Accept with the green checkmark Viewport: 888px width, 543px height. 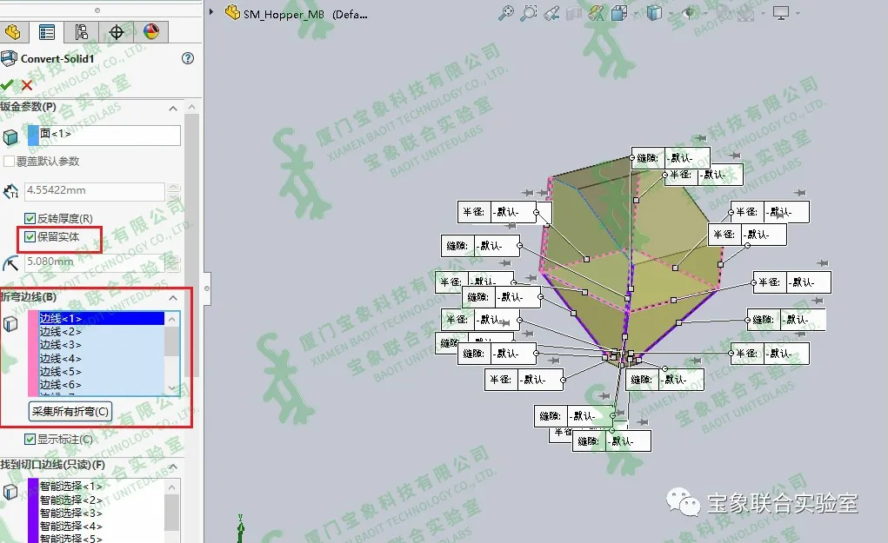click(x=7, y=85)
